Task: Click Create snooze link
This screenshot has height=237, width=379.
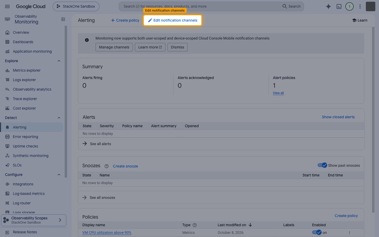Action: (x=125, y=166)
